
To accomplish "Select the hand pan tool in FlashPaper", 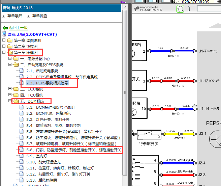I will pyautogui.click(x=180, y=9).
